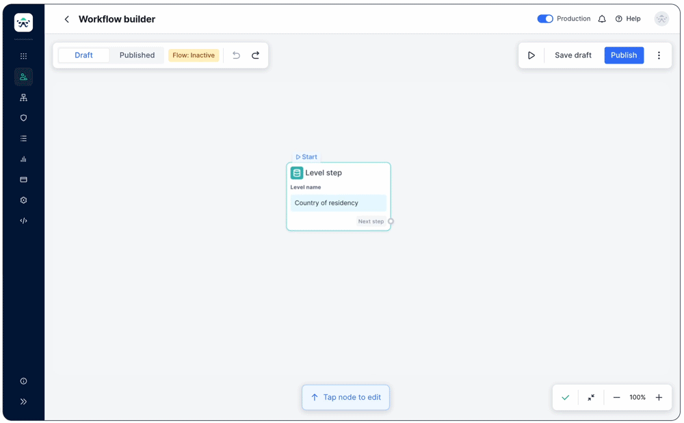Open the developer code icon in sidebar
Image resolution: width=684 pixels, height=423 pixels.
click(23, 221)
